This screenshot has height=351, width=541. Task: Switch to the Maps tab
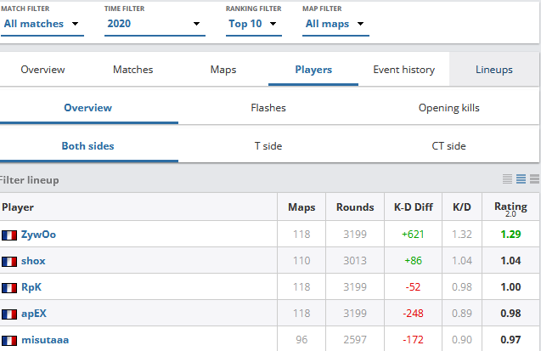coord(223,70)
